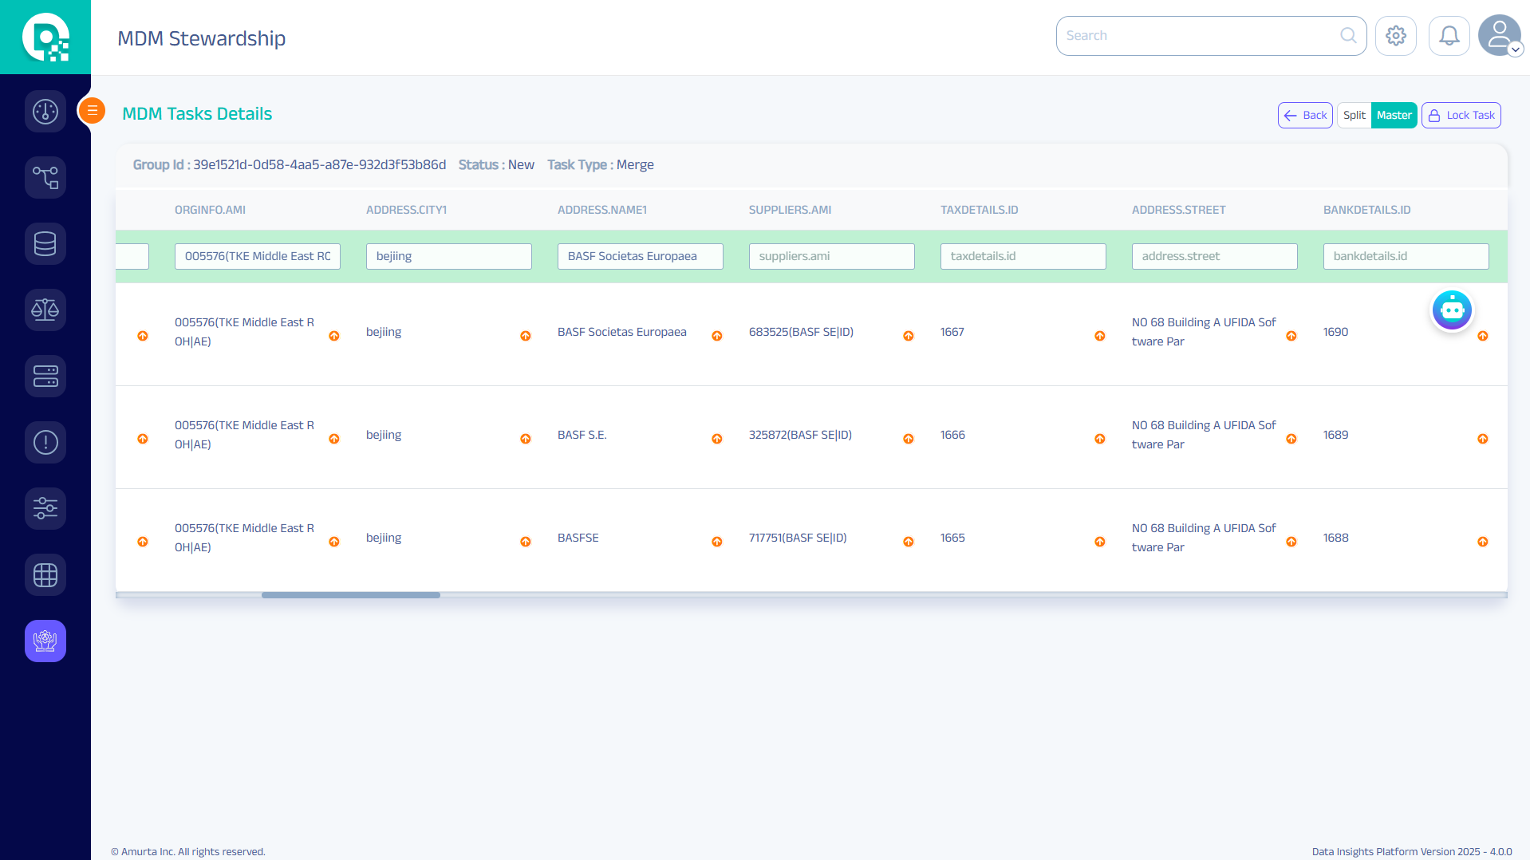Viewport: 1530px width, 860px height.
Task: Switch to Master view
Action: pos(1394,115)
